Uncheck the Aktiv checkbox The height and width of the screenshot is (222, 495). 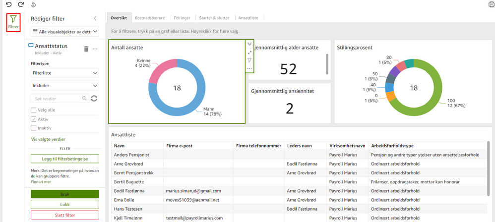coord(34,119)
